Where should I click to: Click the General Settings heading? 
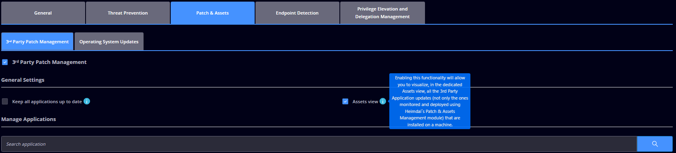[x=23, y=80]
